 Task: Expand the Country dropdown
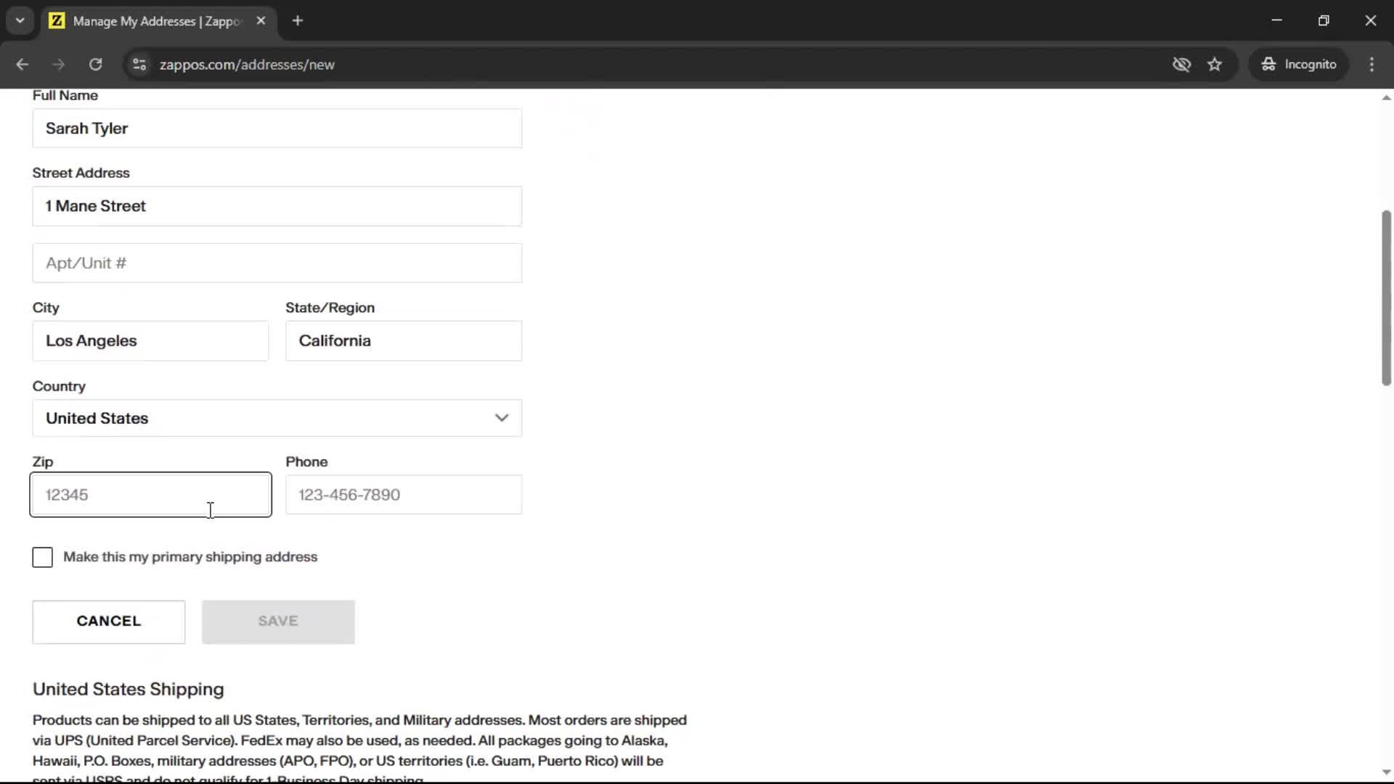coord(277,418)
